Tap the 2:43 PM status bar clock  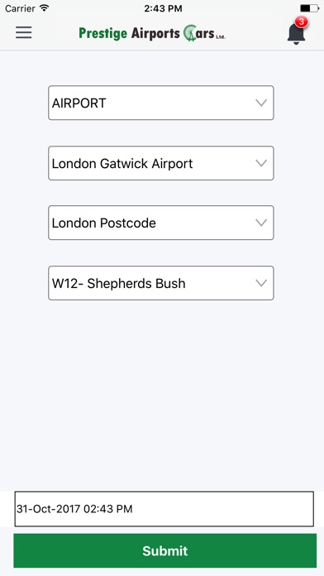point(163,8)
